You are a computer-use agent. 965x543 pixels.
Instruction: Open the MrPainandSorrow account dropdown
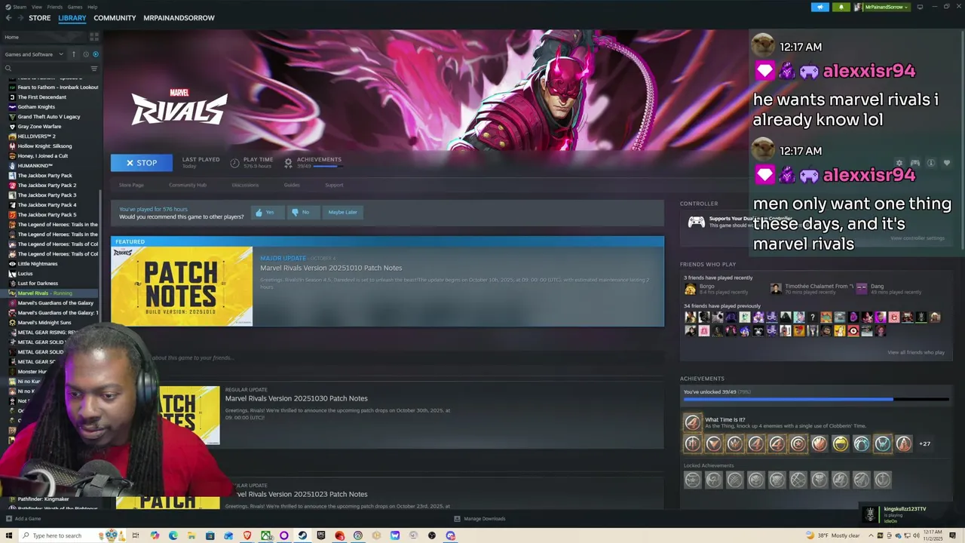pos(884,7)
